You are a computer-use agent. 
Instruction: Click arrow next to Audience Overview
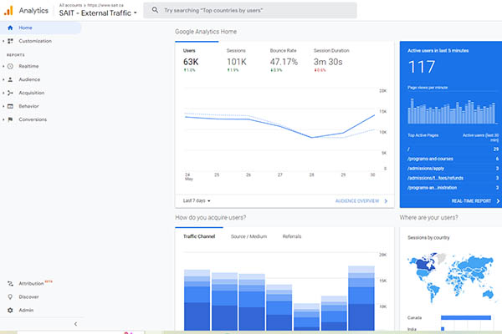click(386, 201)
